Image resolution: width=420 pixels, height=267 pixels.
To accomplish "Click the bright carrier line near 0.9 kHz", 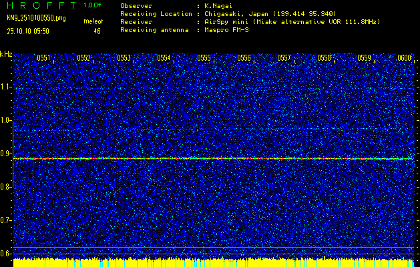I will pos(214,158).
